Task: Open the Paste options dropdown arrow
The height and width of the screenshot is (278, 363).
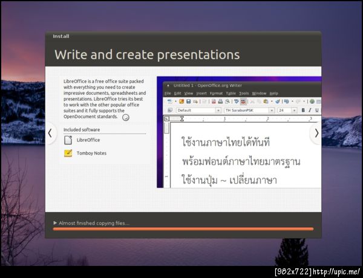Action: coord(272,102)
